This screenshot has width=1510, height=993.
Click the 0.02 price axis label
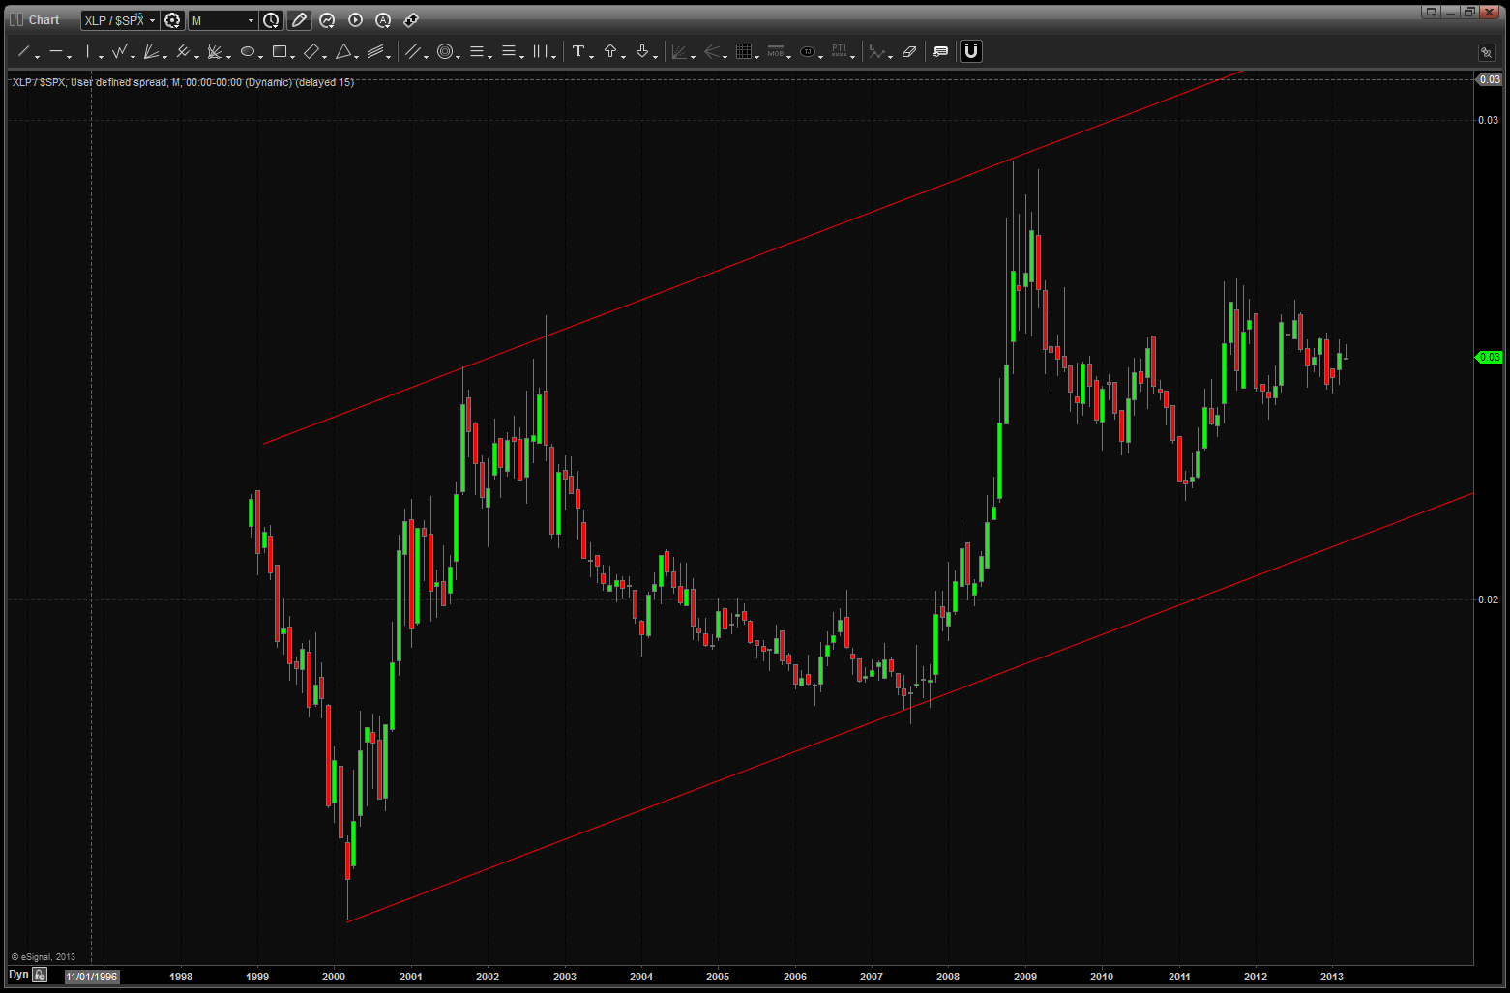[x=1488, y=599]
